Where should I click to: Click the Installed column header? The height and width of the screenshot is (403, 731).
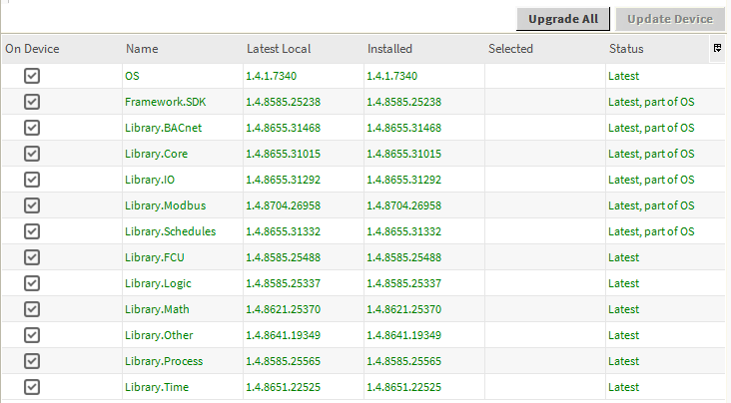click(x=389, y=49)
